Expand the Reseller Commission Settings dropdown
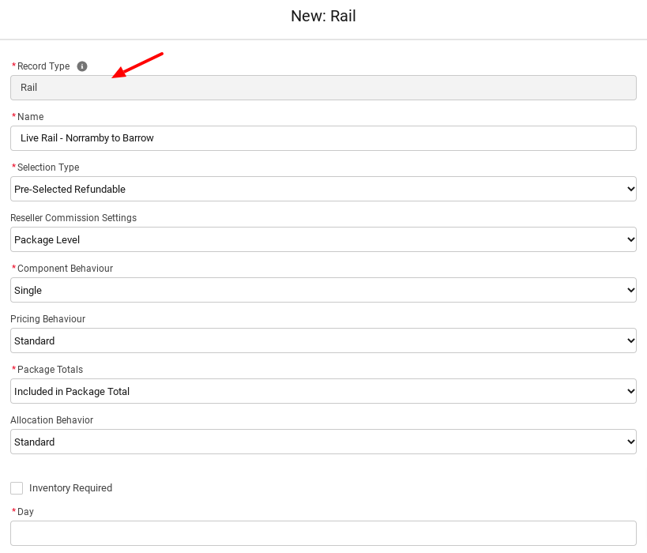This screenshot has height=553, width=647. 323,239
